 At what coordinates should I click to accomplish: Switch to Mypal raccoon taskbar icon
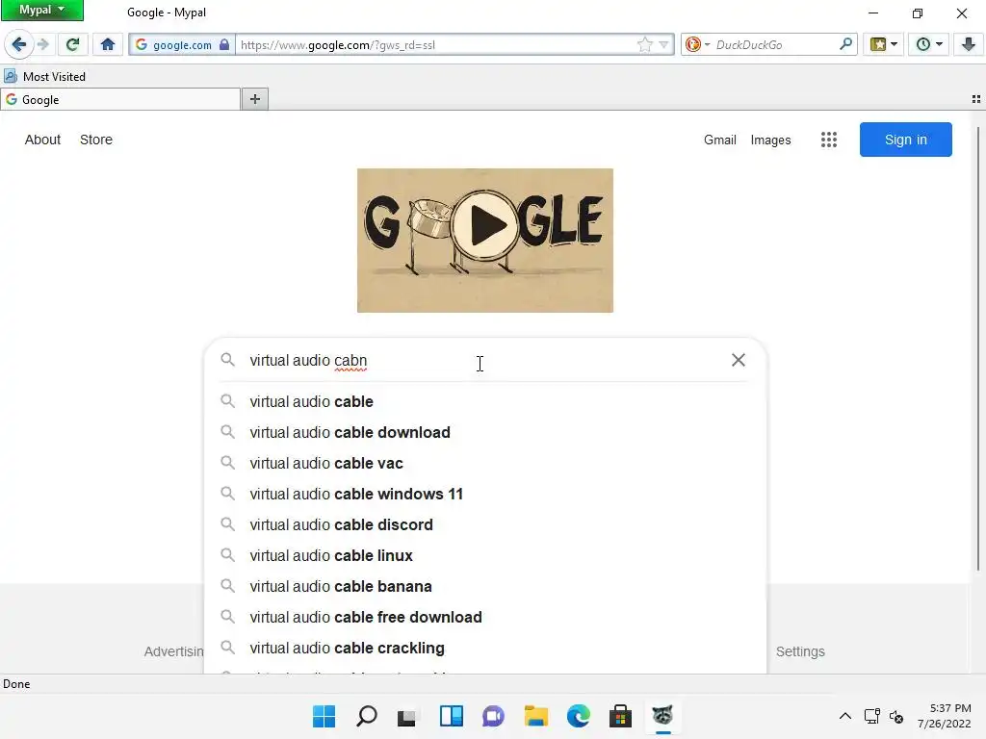pyautogui.click(x=662, y=716)
